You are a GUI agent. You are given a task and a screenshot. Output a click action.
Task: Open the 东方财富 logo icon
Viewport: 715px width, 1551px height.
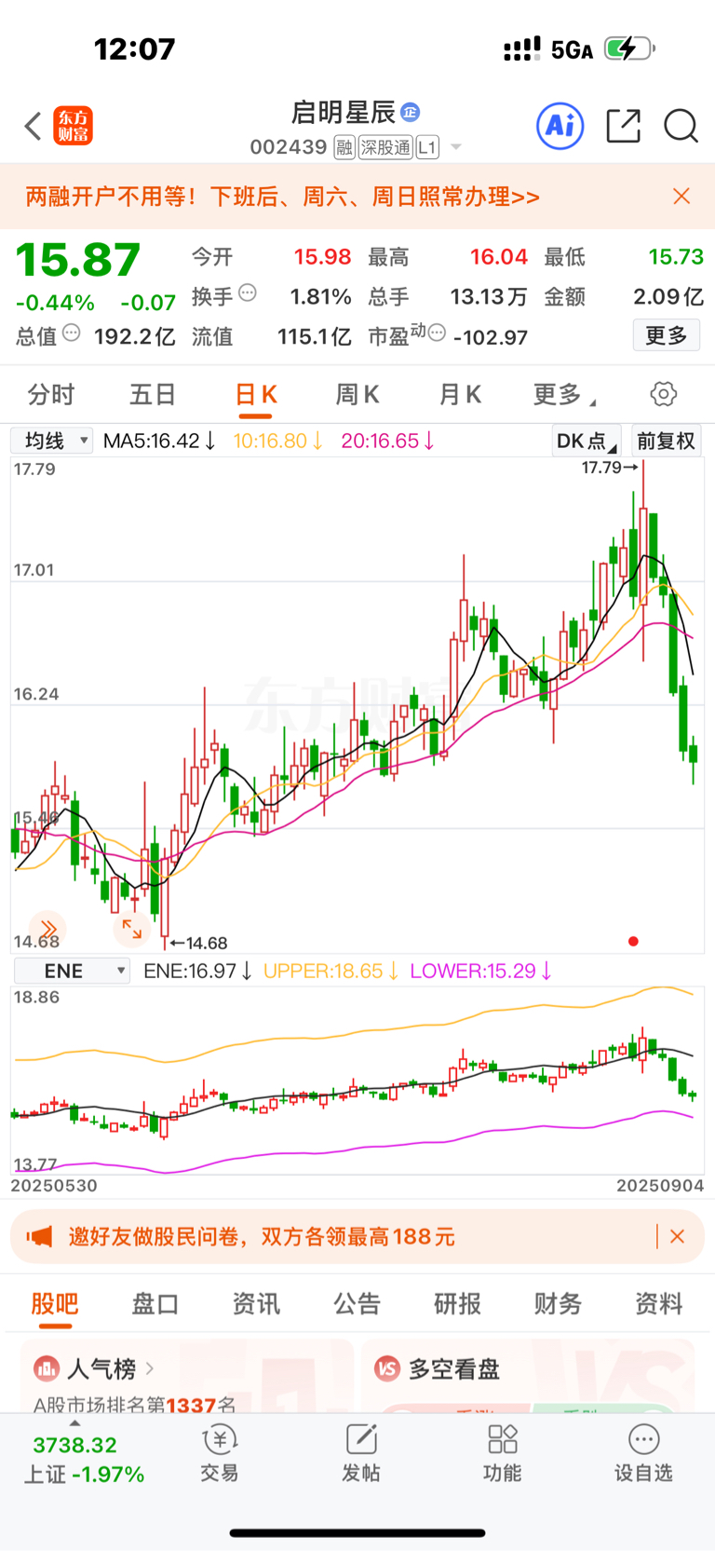[x=74, y=126]
